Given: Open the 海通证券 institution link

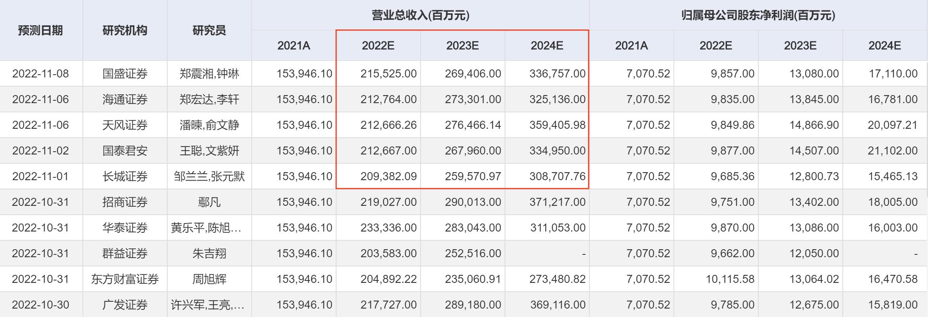Looking at the screenshot, I should 125,100.
